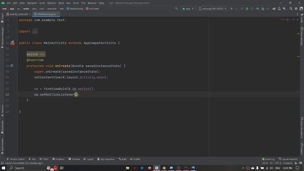The image size is (304, 171).
Task: Click the green Debug app bug icon
Action: [x=247, y=9]
